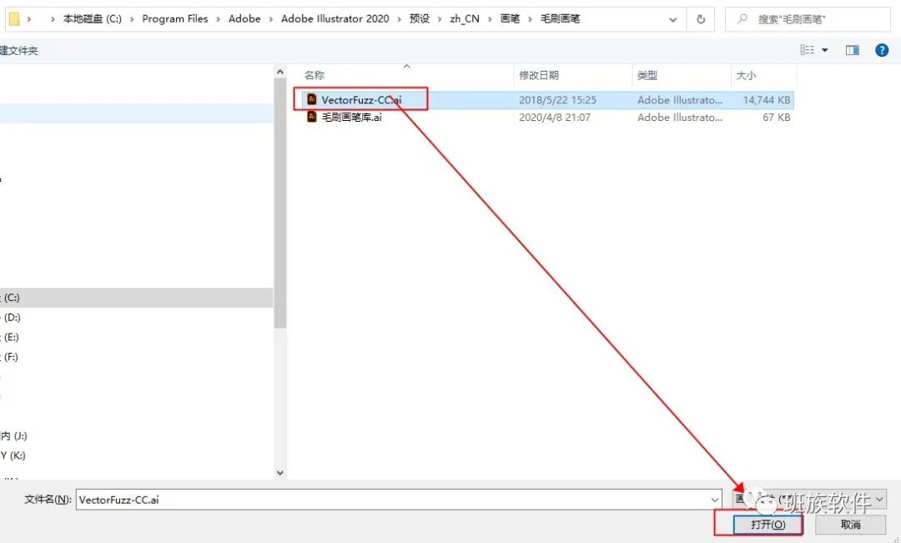The width and height of the screenshot is (901, 543).
Task: Open the address bar history dropdown
Action: coord(673,19)
